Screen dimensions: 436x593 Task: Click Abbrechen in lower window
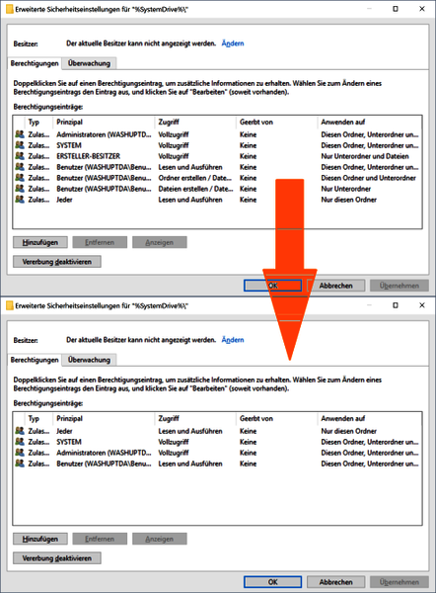coord(336,582)
